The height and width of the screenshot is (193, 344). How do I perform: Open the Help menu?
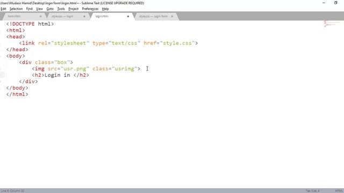click(x=105, y=9)
